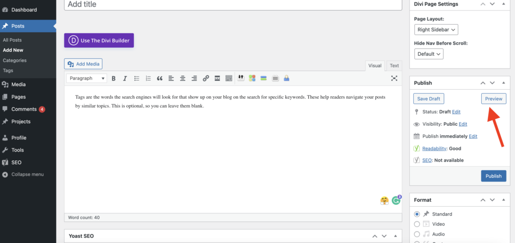
Task: Open the Grammarly icon in editor
Action: coord(396,200)
